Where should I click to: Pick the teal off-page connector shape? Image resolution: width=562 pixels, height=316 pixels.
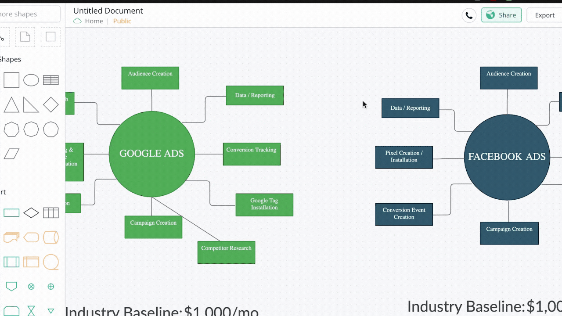pos(11,287)
